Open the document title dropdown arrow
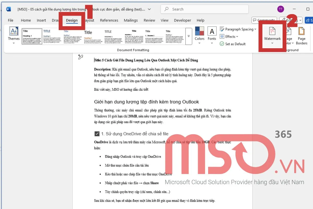Screen dimensions: 313x209 149,9
